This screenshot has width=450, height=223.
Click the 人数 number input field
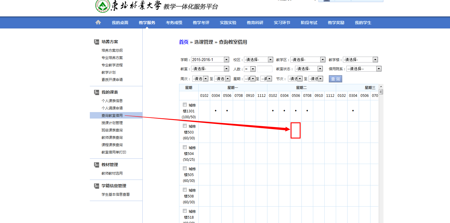click(x=264, y=69)
